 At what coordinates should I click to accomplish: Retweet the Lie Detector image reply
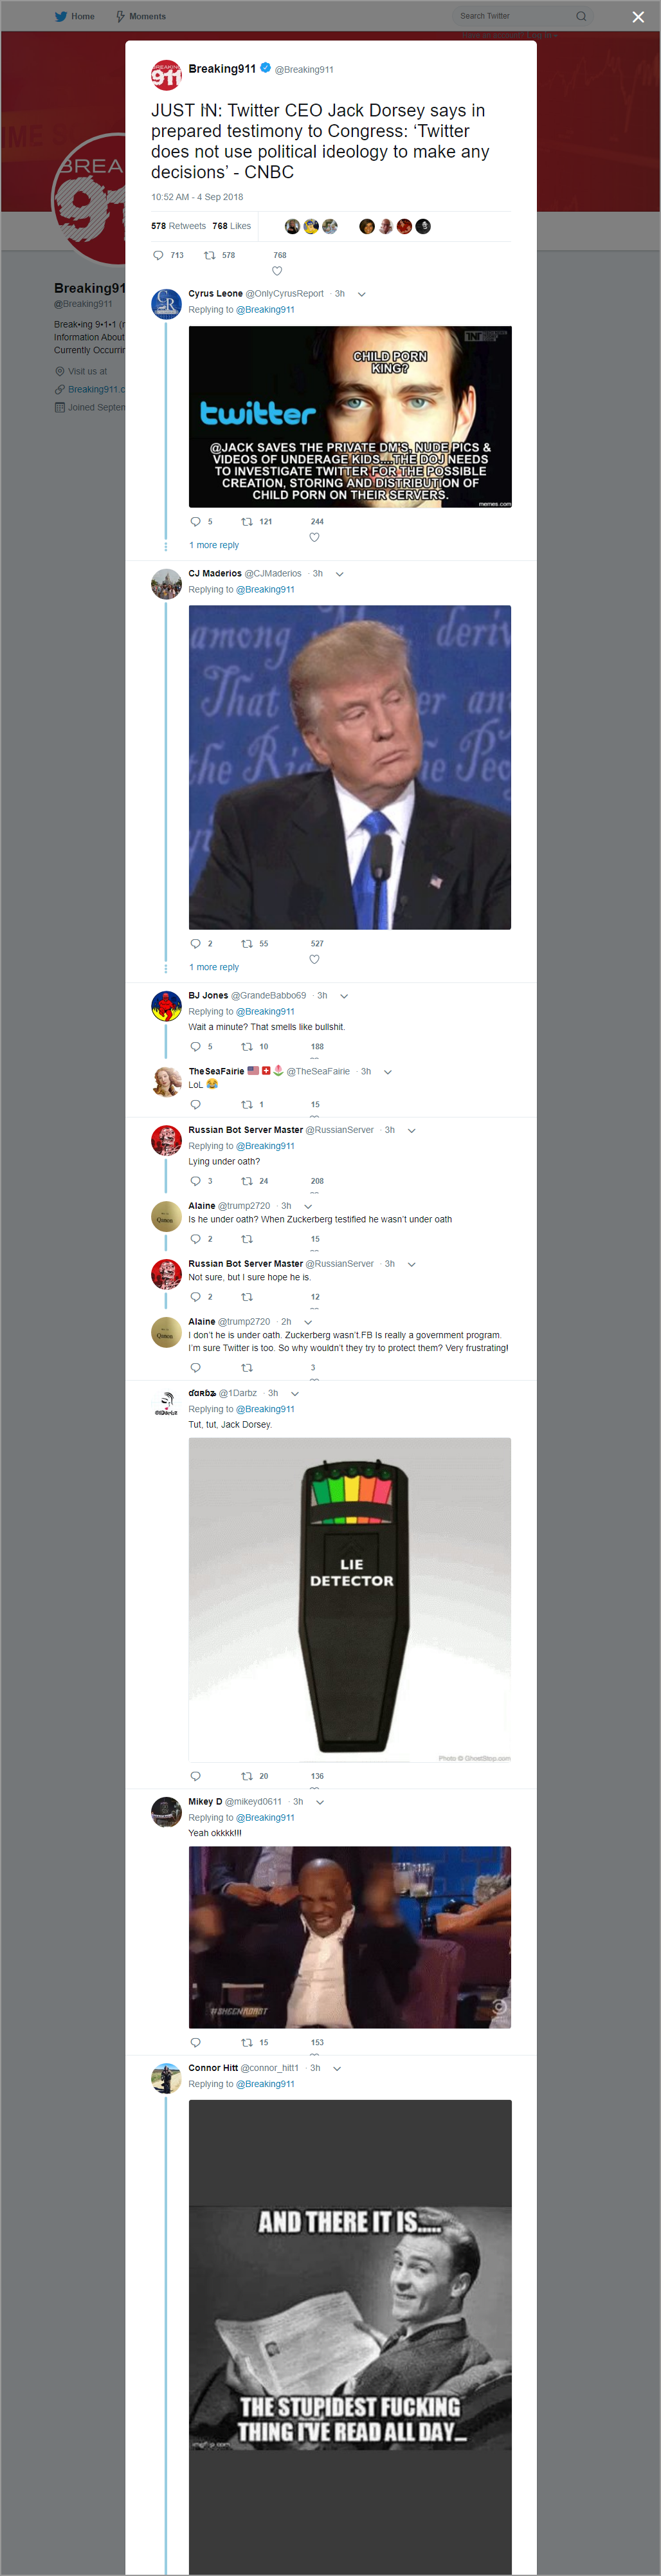[x=247, y=1775]
